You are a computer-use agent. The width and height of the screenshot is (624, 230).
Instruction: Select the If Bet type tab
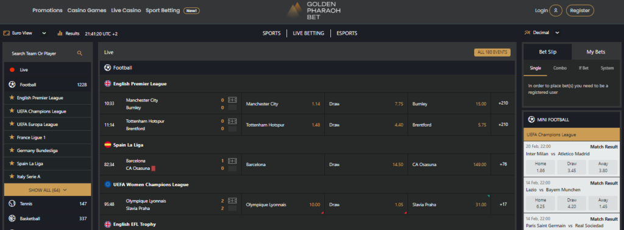583,68
